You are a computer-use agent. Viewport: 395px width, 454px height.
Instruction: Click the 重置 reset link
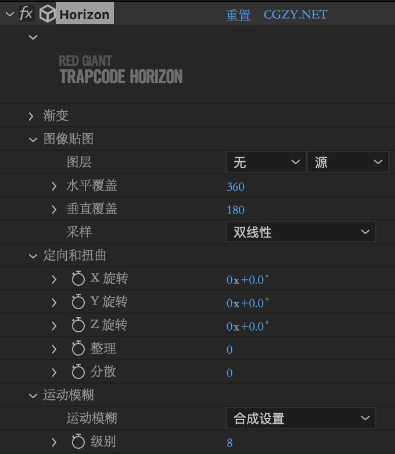[238, 15]
